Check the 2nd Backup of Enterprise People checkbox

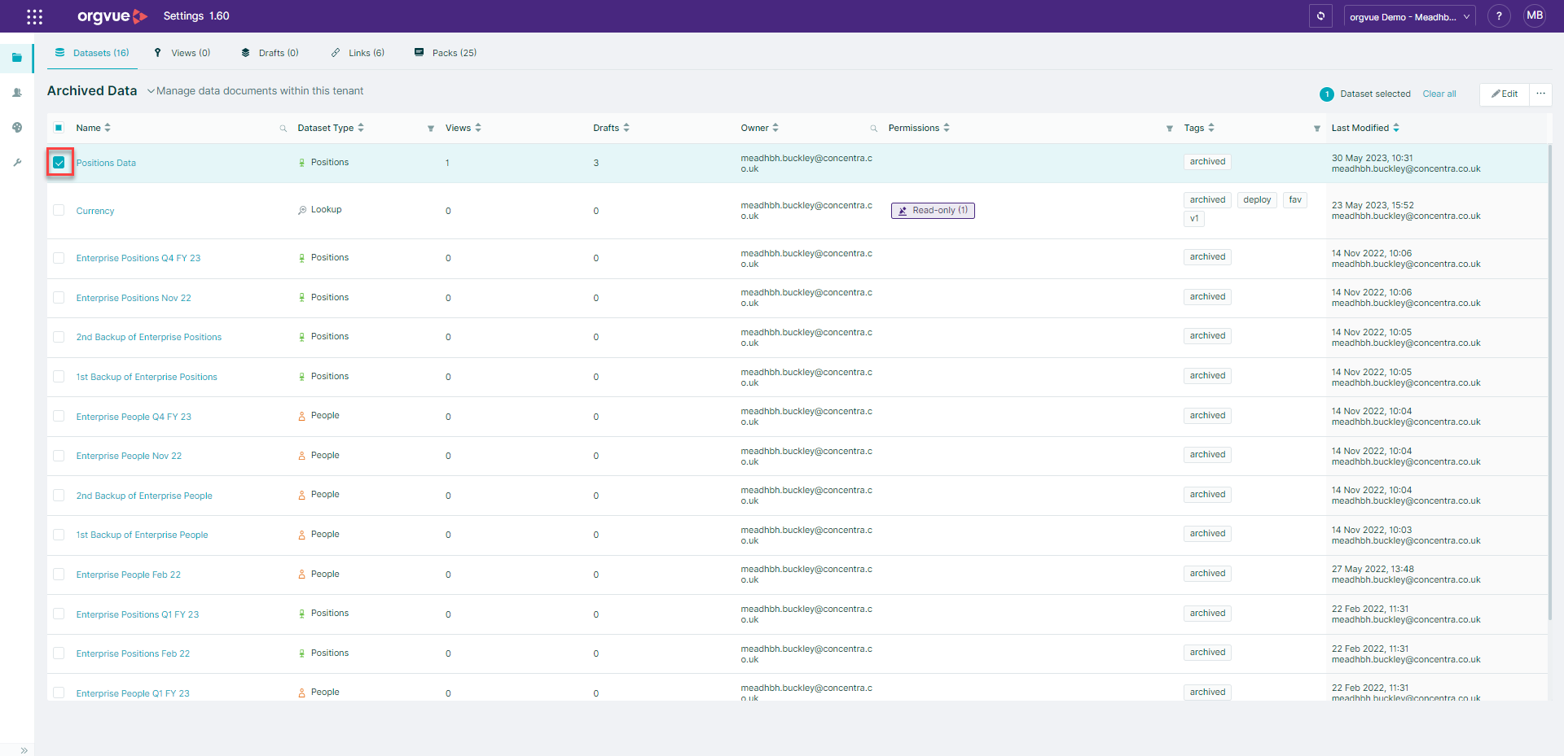pyautogui.click(x=59, y=496)
